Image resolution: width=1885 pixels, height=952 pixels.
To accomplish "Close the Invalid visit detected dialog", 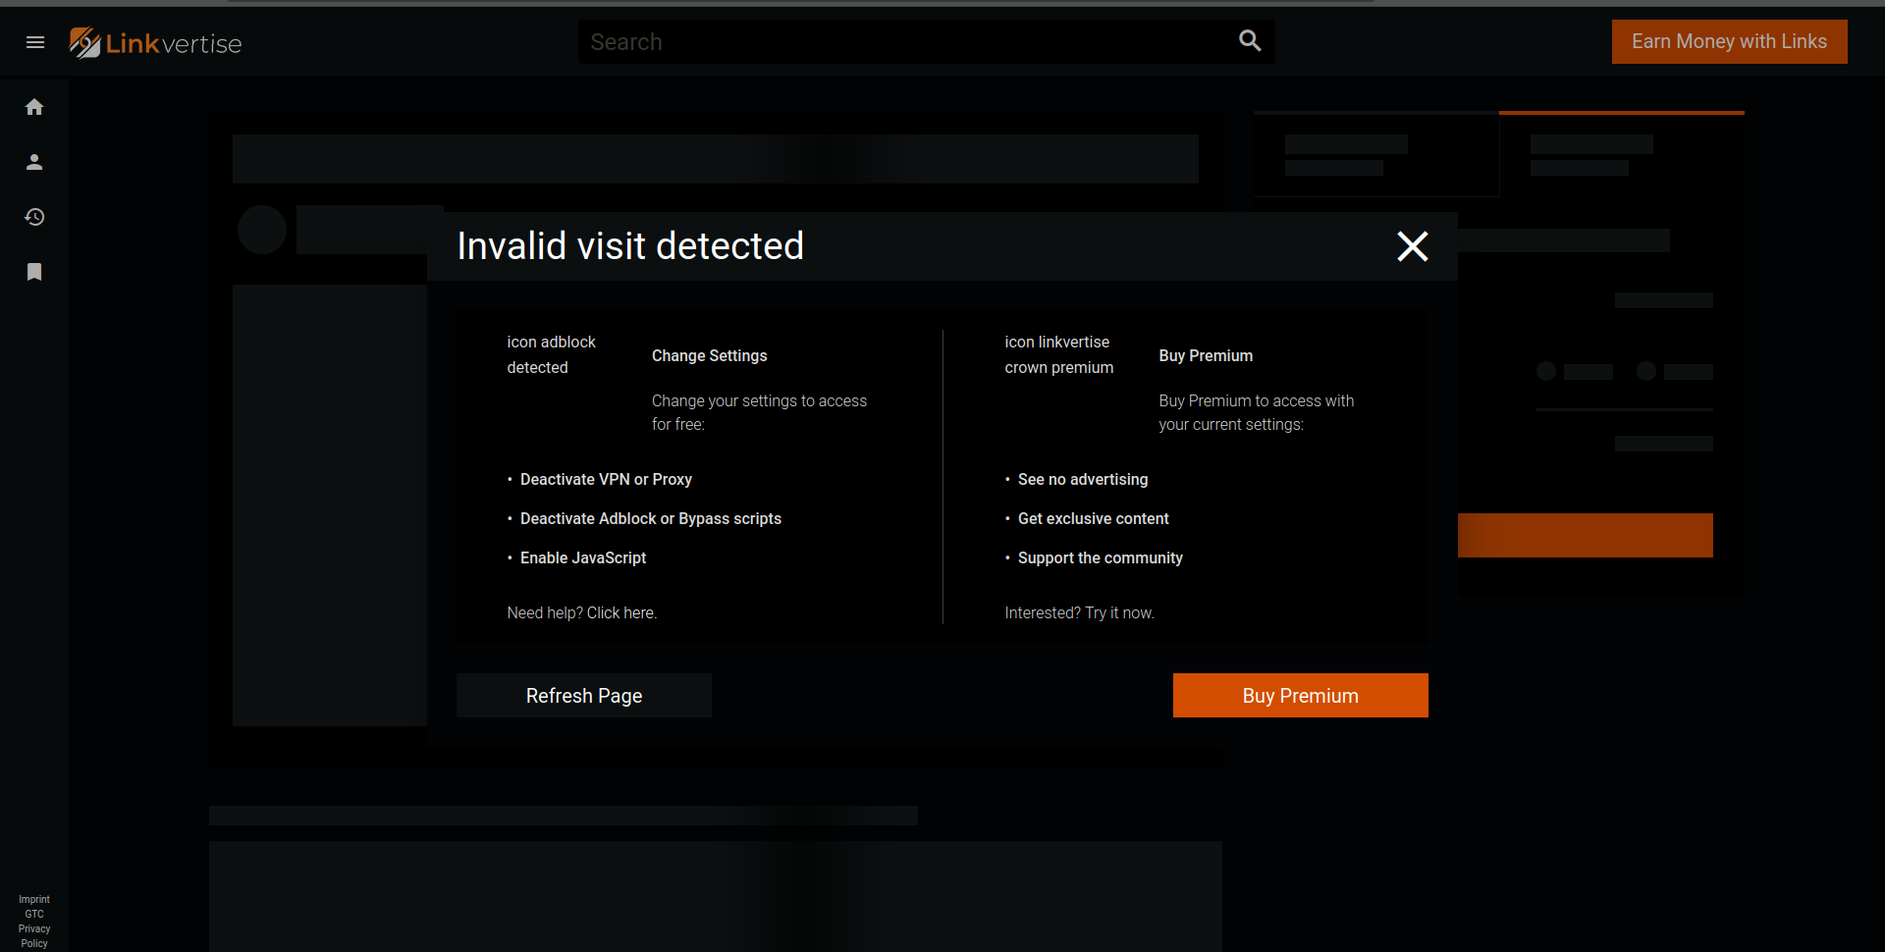I will point(1413,246).
